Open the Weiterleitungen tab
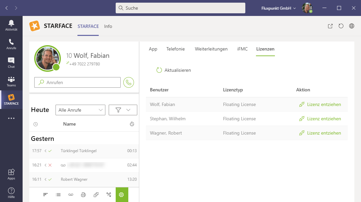Viewport: 361px width, 202px height. point(211,49)
